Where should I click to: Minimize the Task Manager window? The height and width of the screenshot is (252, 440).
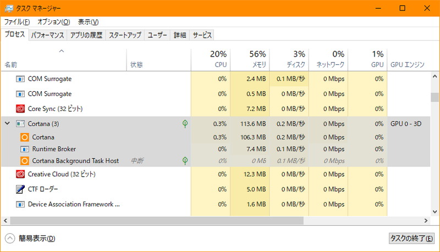378,8
